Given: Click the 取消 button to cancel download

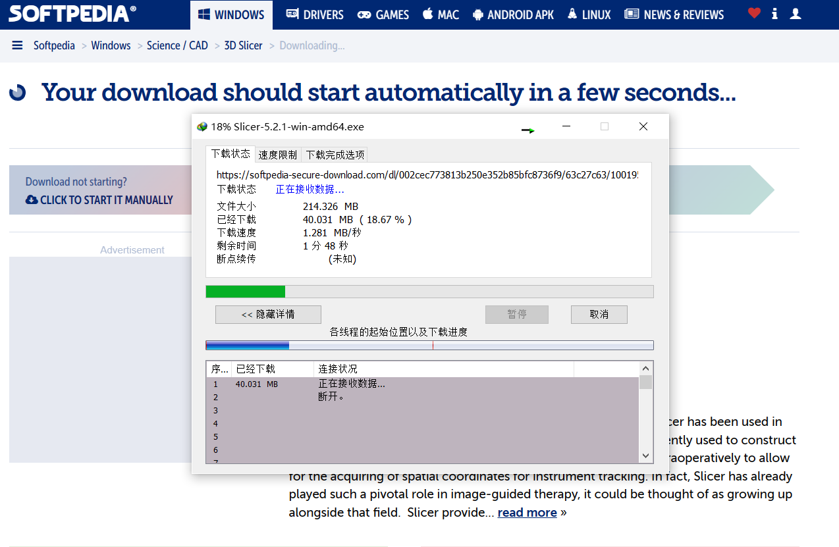Looking at the screenshot, I should click(599, 315).
